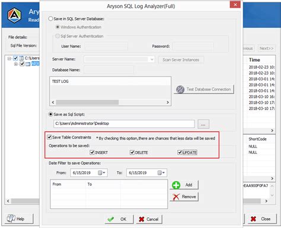Confirm dialog with OK button
Image resolution: width=281 pixels, height=228 pixels.
click(x=119, y=219)
